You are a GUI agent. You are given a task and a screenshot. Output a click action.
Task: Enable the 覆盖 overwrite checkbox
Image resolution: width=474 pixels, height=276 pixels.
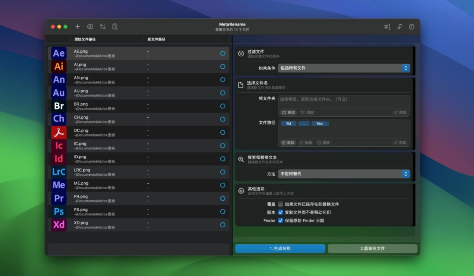pyautogui.click(x=281, y=204)
